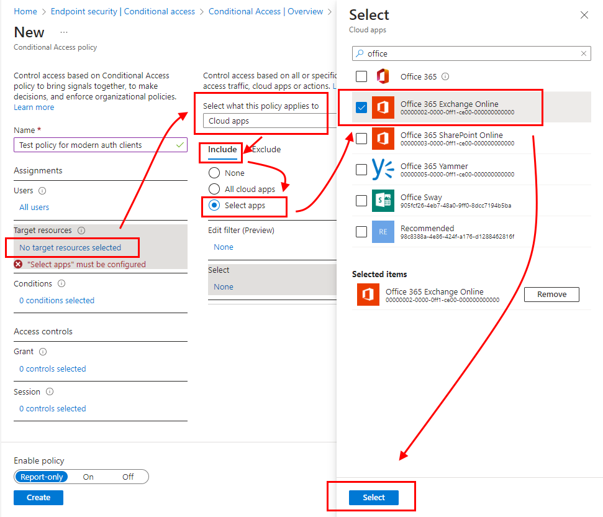Click the Learn more link
603x517 pixels.
(34, 108)
